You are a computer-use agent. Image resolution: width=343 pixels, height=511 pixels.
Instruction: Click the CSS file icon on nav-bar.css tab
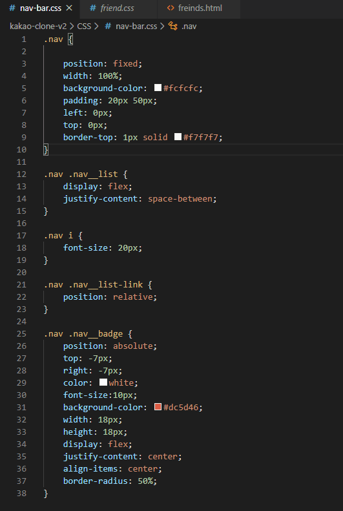pyautogui.click(x=12, y=8)
